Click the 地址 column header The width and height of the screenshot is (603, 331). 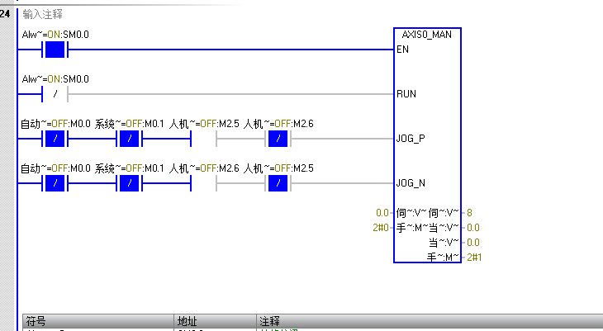(x=187, y=321)
